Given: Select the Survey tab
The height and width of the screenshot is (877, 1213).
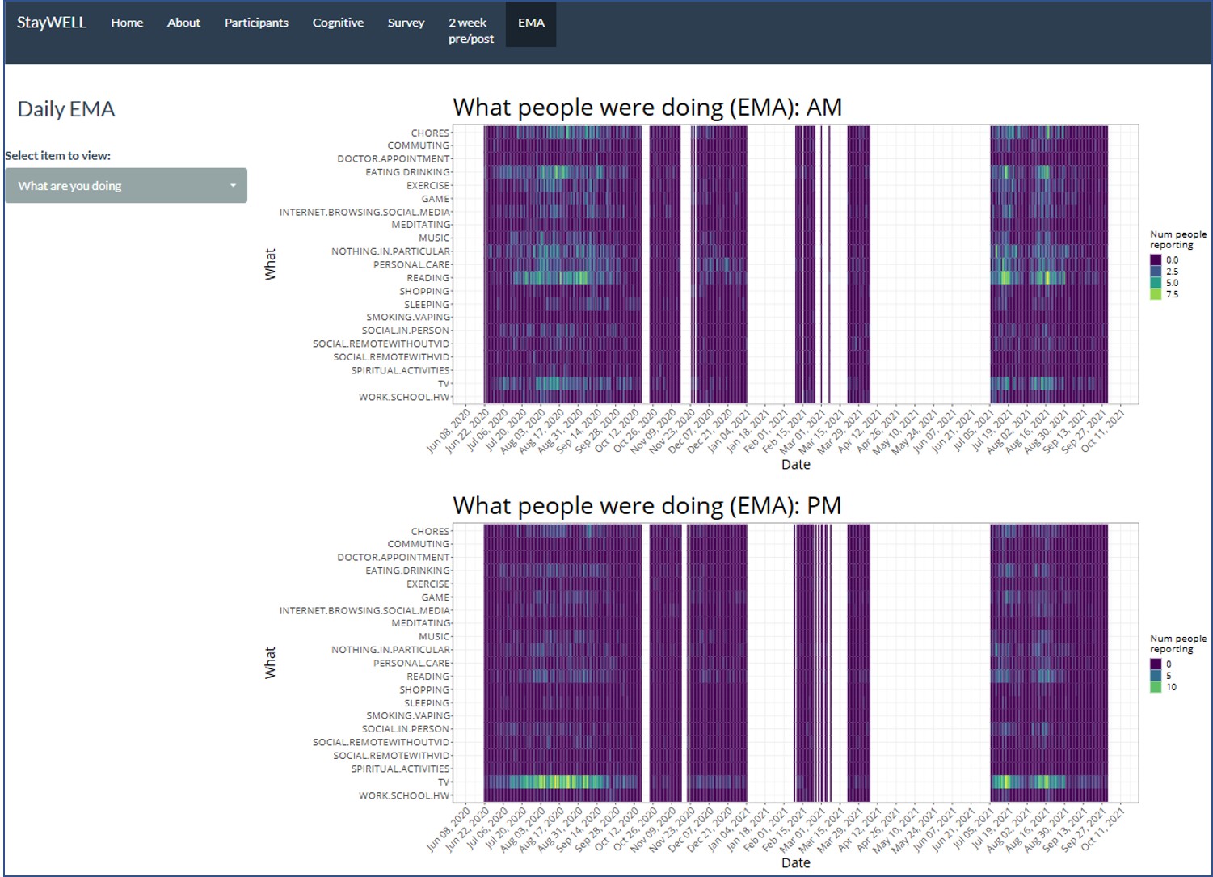Looking at the screenshot, I should coord(406,23).
